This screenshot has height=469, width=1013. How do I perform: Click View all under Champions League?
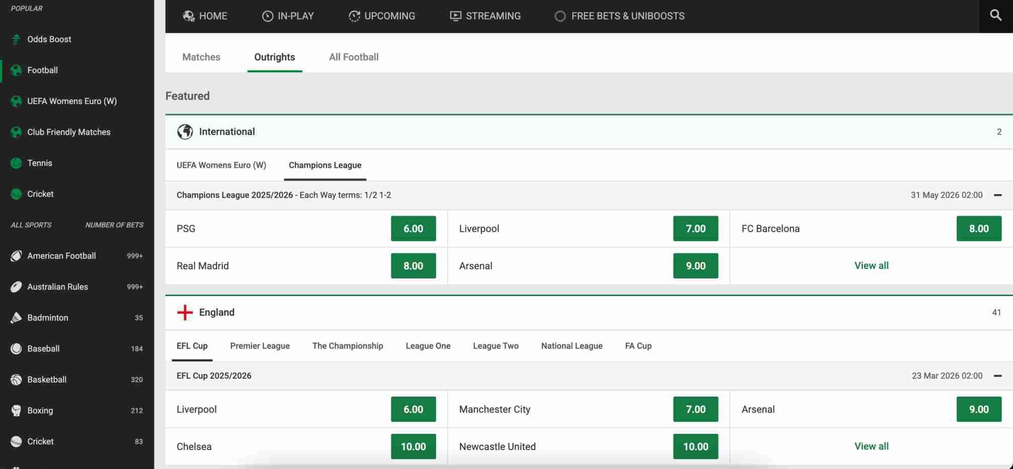point(871,265)
